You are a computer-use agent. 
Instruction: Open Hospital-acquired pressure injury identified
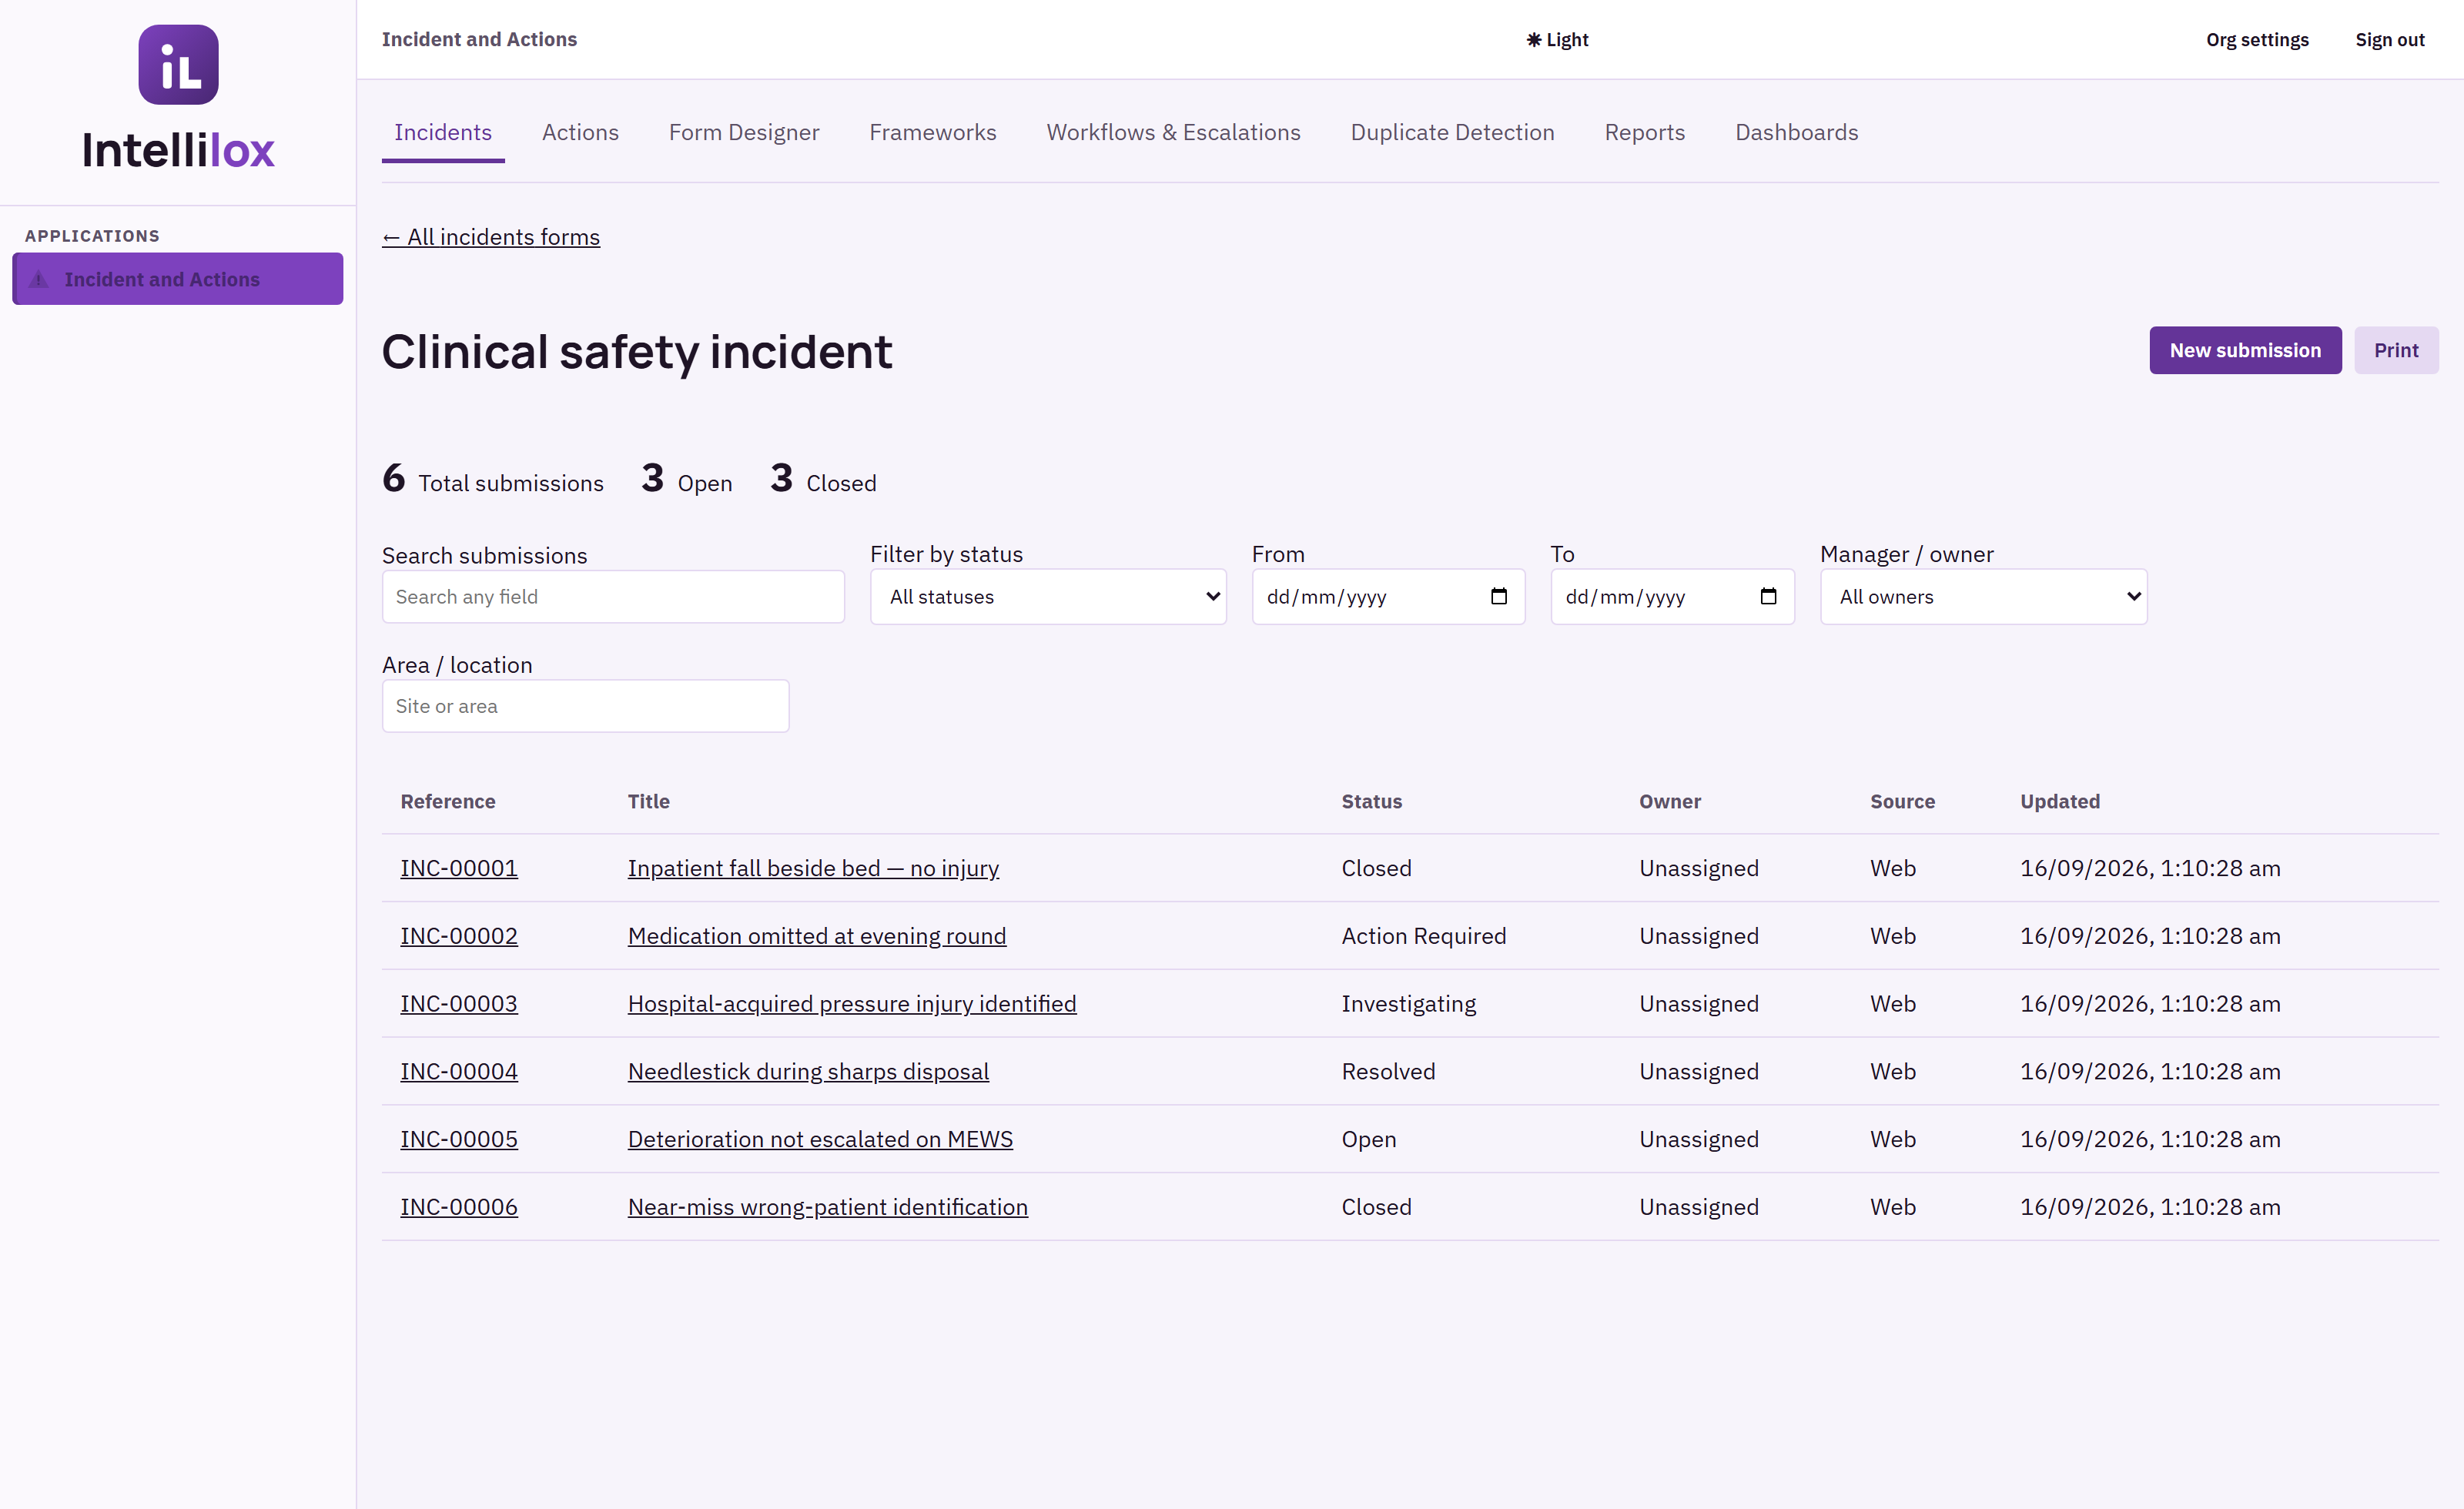click(852, 1004)
